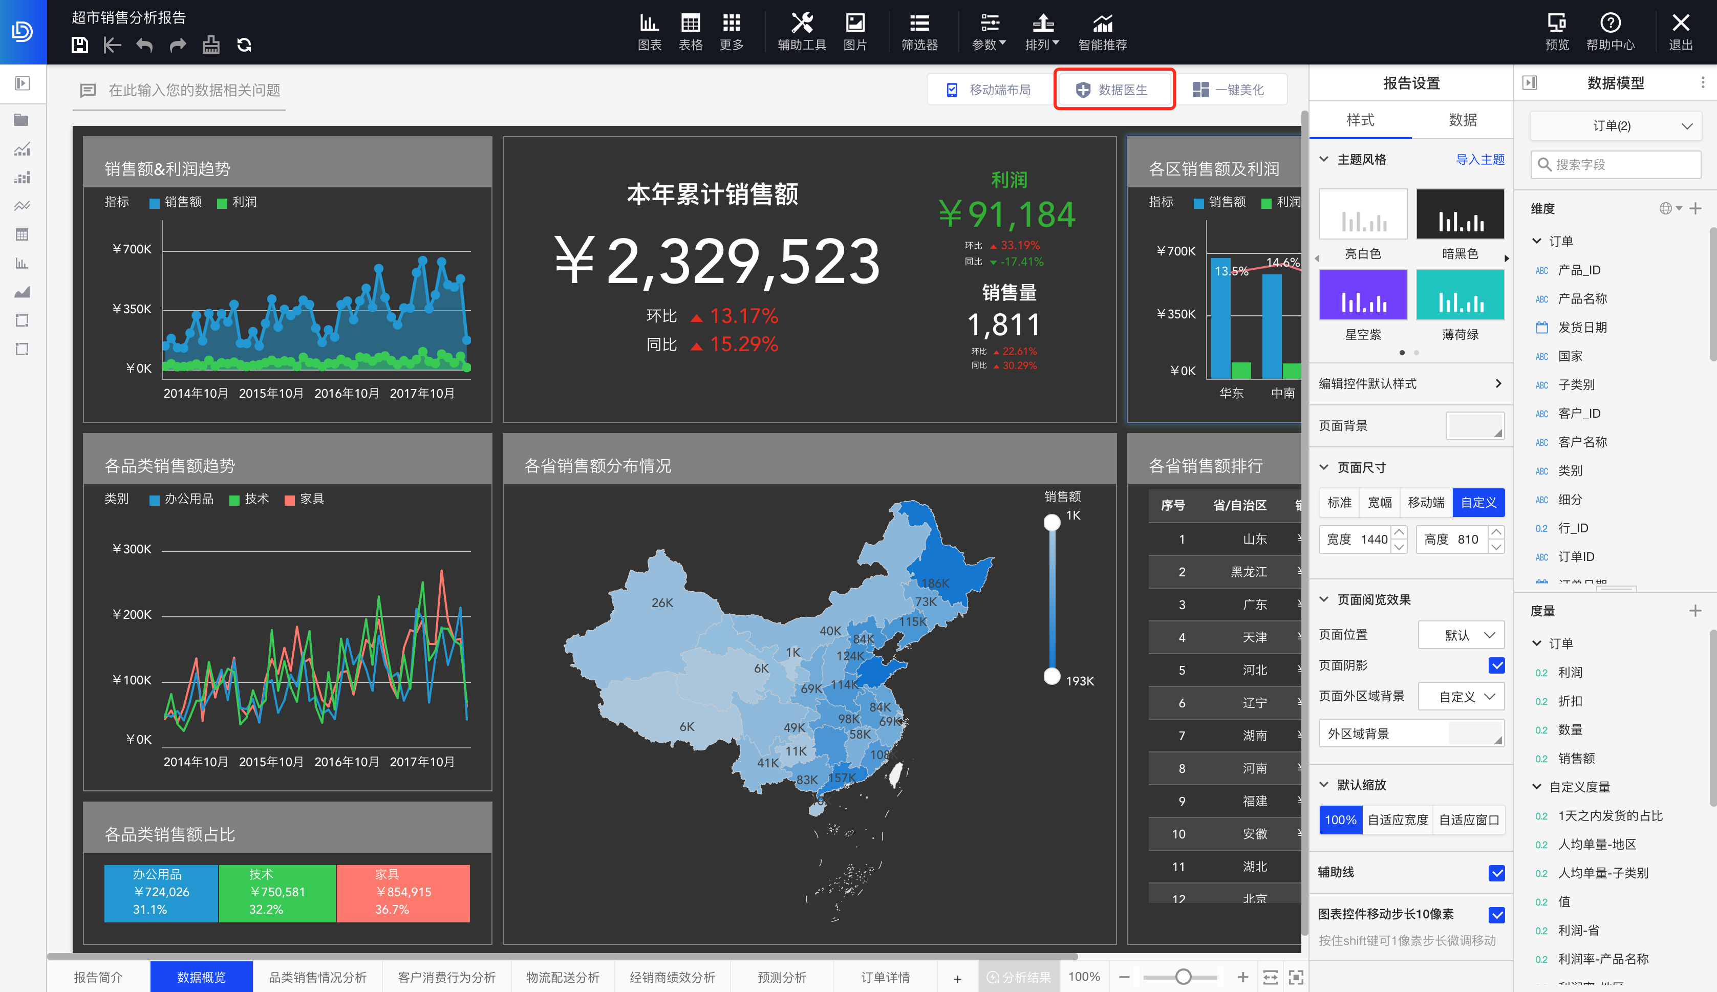Toggle the 辅助线 checkbox
1717x992 pixels.
pos(1496,873)
